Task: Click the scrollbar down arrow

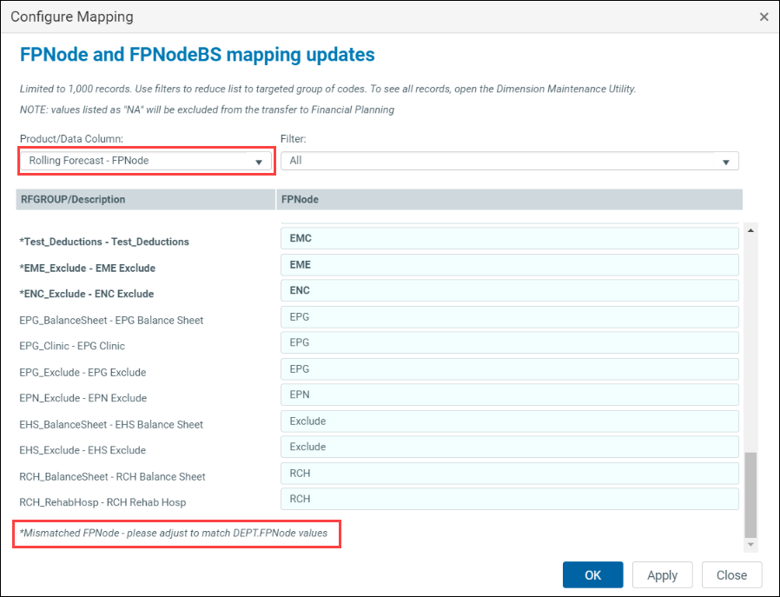Action: pos(750,545)
